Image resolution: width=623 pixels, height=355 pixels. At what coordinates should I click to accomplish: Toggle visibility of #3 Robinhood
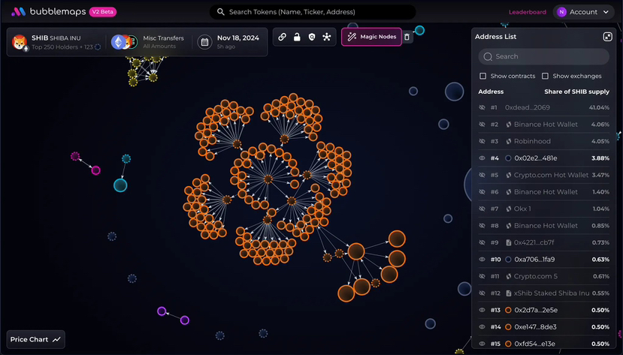482,141
